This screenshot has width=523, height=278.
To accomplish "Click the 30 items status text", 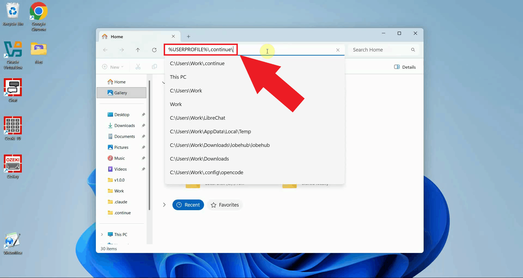I will coord(109,249).
